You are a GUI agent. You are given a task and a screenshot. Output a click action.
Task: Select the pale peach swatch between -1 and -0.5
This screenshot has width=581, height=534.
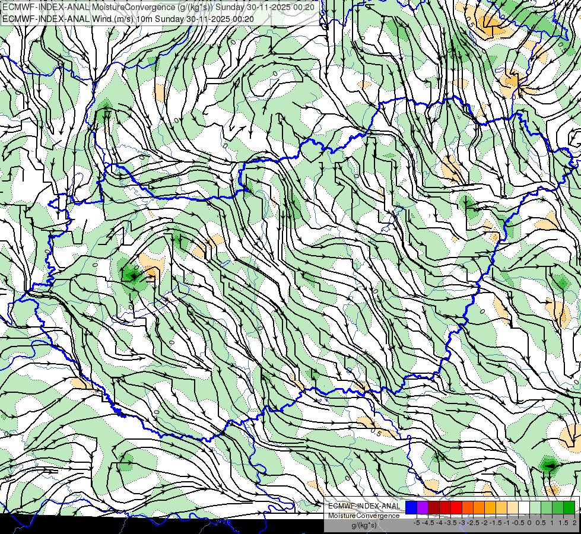coord(513,507)
